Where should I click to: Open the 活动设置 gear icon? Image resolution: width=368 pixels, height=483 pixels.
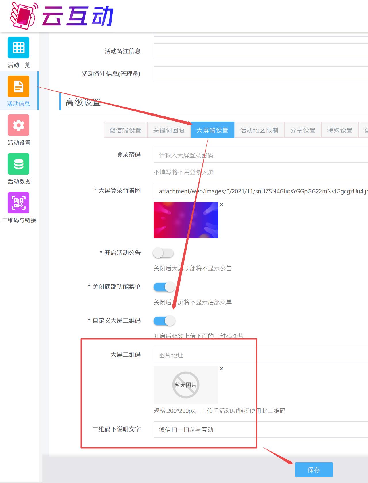point(19,125)
